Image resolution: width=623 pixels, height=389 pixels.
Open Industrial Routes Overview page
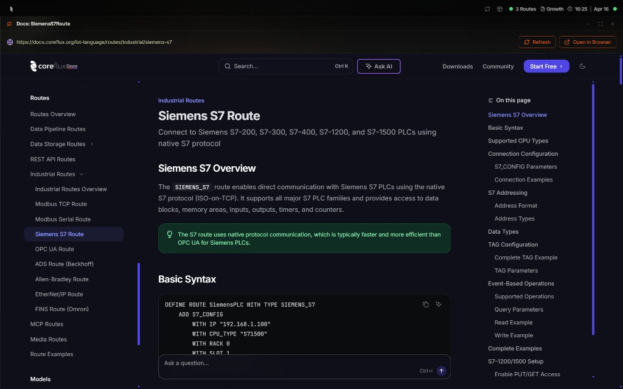pos(71,189)
